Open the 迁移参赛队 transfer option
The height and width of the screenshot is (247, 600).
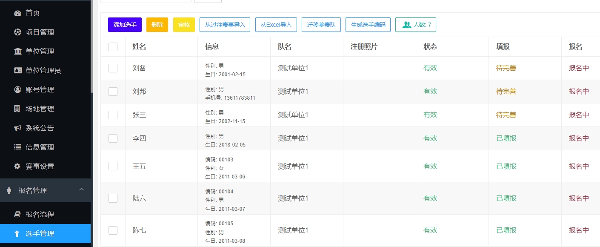tap(322, 24)
